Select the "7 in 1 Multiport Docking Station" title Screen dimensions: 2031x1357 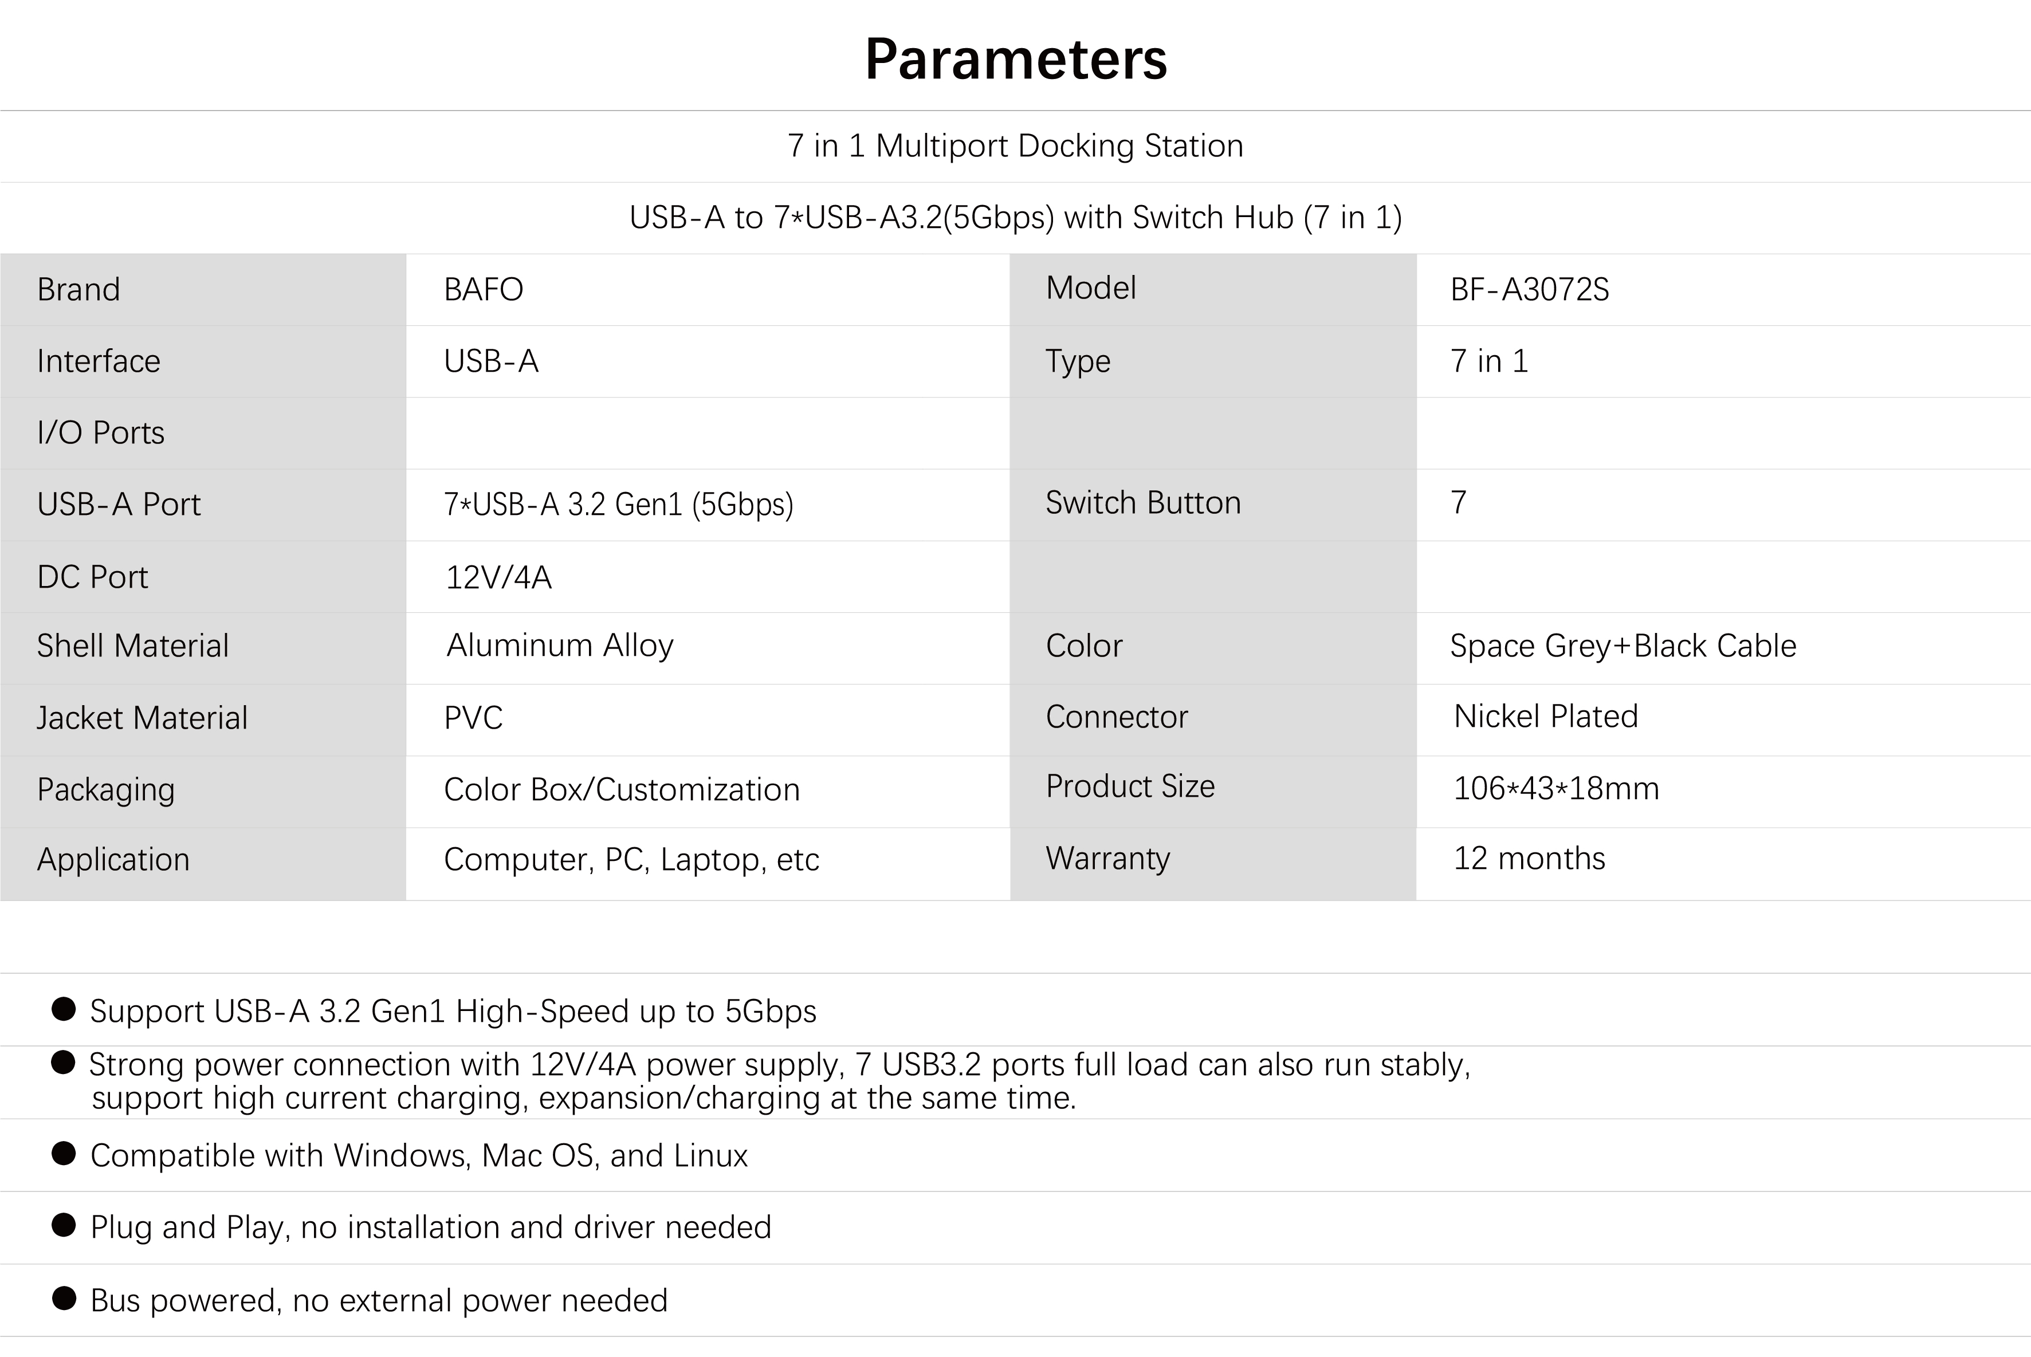coord(1015,145)
